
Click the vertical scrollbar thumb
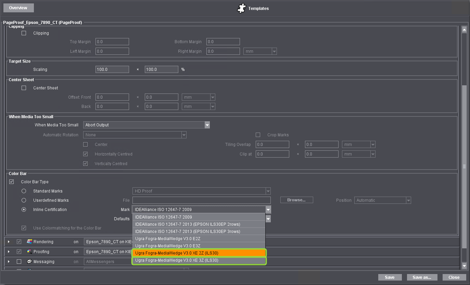(464, 166)
